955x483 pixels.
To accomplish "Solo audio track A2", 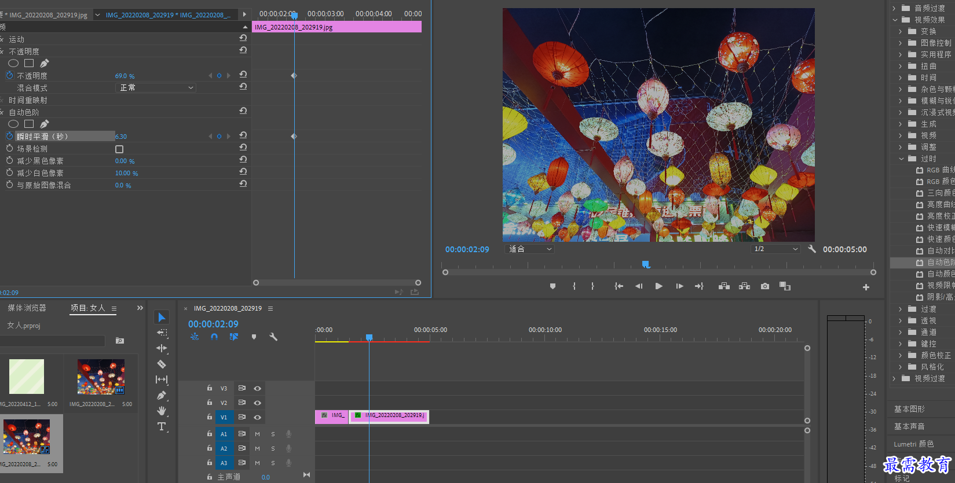I will point(273,448).
